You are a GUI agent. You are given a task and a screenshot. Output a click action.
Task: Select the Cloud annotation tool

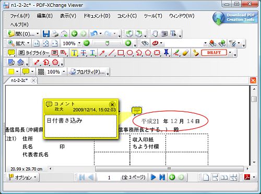coord(157,53)
